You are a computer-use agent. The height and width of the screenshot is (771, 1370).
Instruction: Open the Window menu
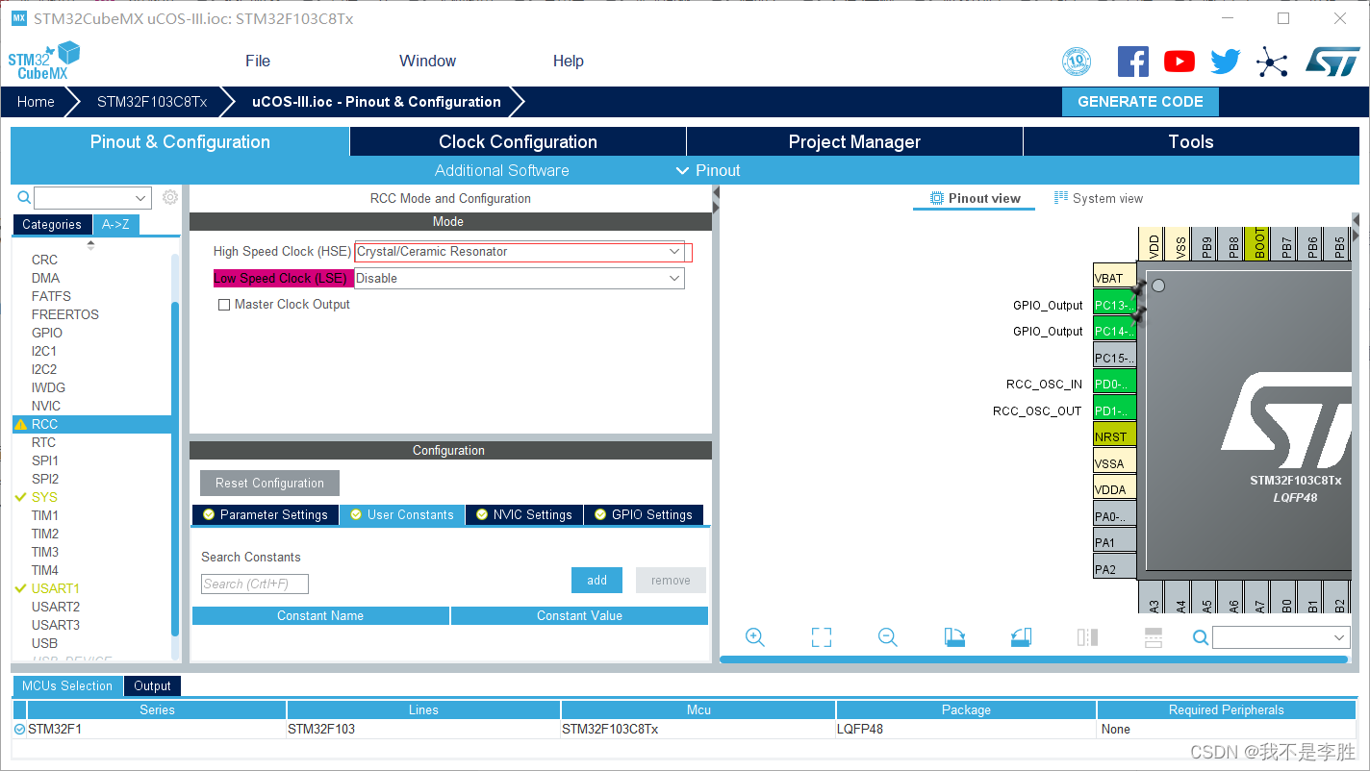pyautogui.click(x=427, y=61)
